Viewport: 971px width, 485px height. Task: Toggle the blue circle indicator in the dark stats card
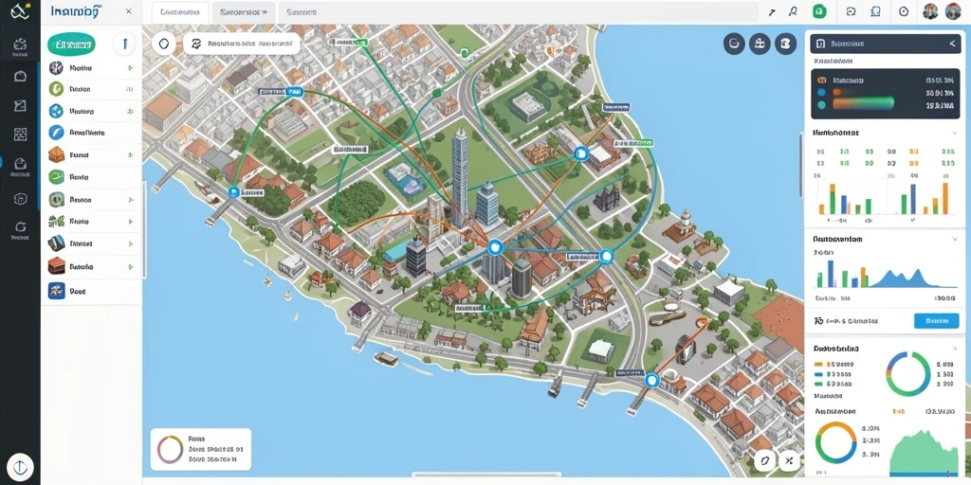[822, 92]
